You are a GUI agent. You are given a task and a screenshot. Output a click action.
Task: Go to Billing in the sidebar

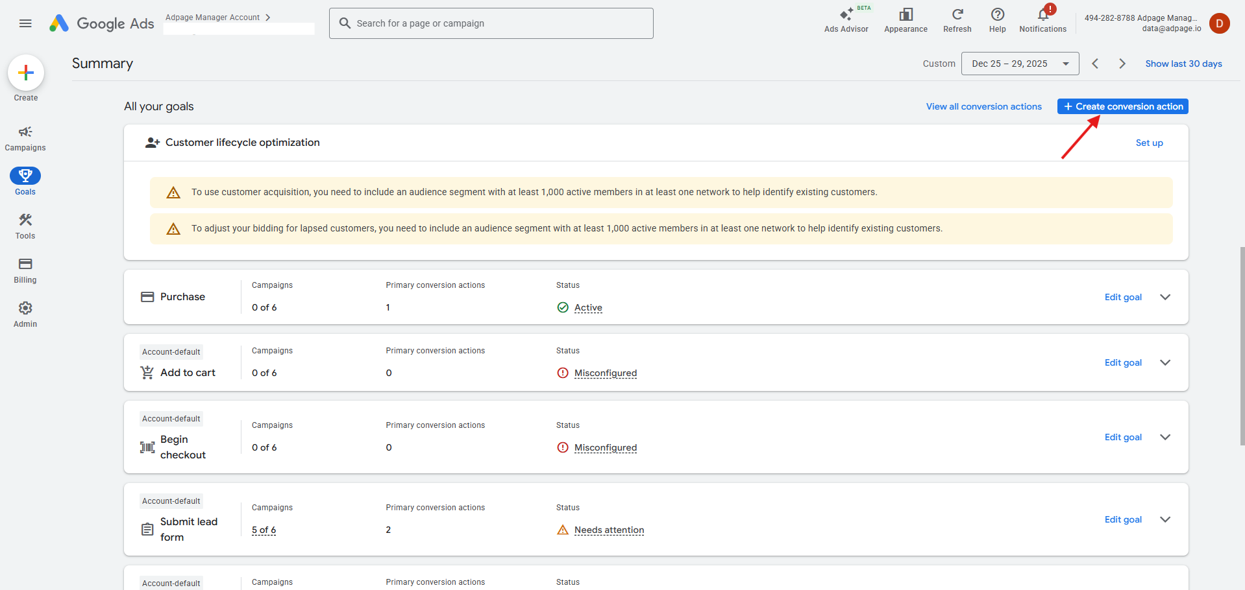coord(25,270)
